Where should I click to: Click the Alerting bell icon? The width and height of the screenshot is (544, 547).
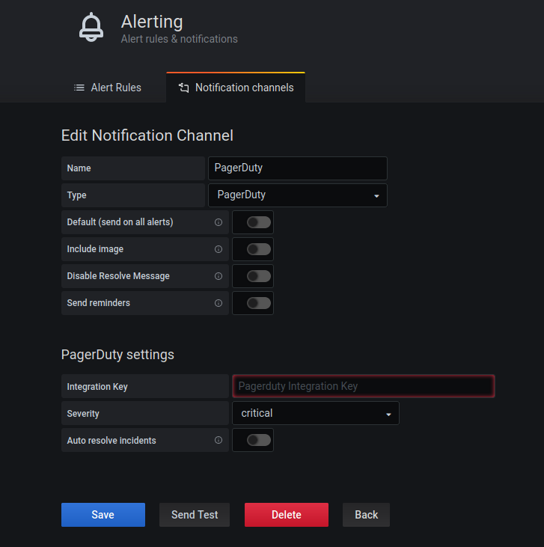pos(91,27)
